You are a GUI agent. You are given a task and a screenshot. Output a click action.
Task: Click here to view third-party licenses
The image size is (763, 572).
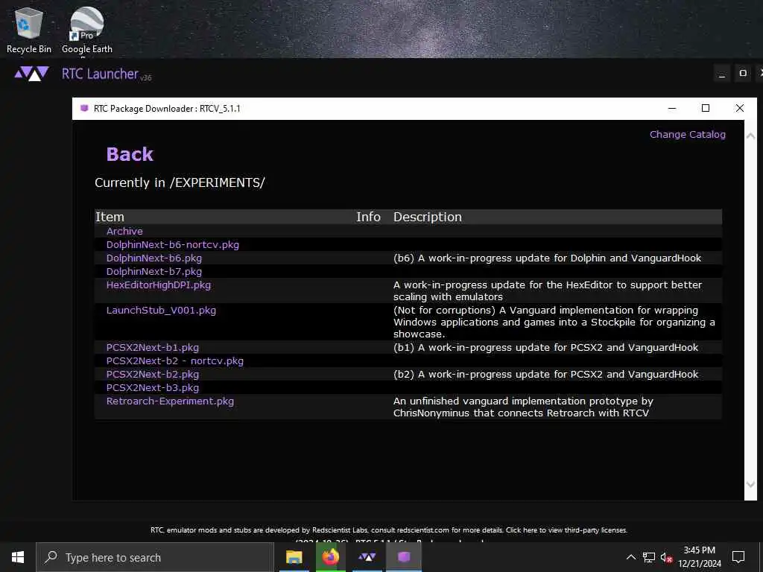pos(566,530)
